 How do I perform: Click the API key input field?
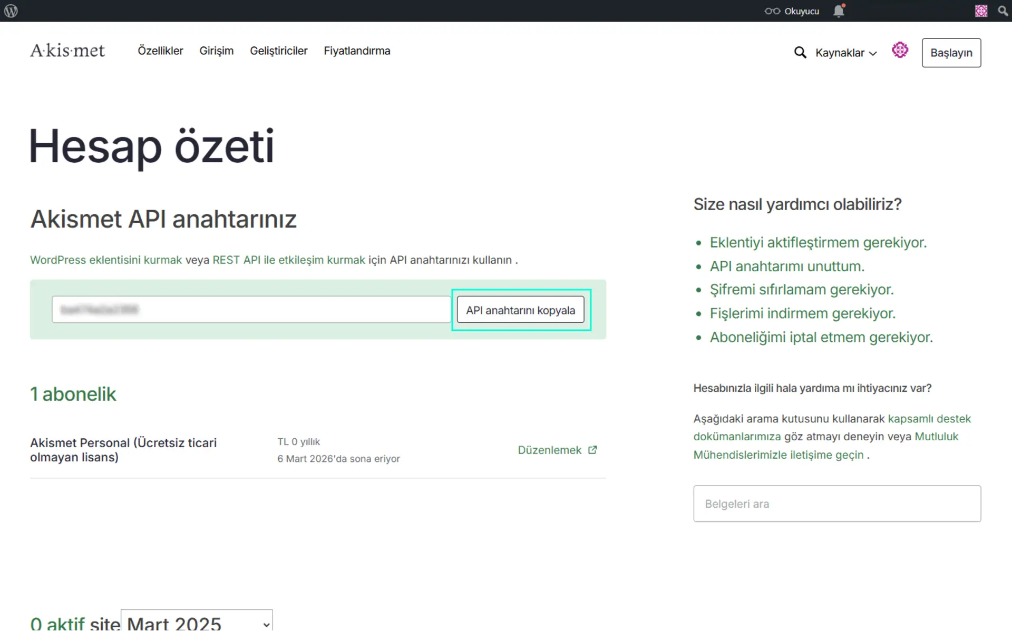pos(251,309)
